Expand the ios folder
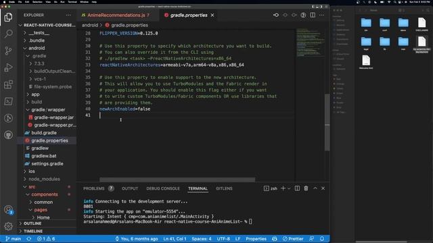This screenshot has height=243, width=433. coord(47,171)
